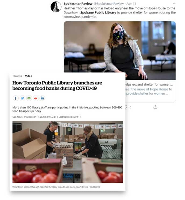Share article via LinkedIn icon
This screenshot has height=200, width=185.
click(x=42, y=98)
